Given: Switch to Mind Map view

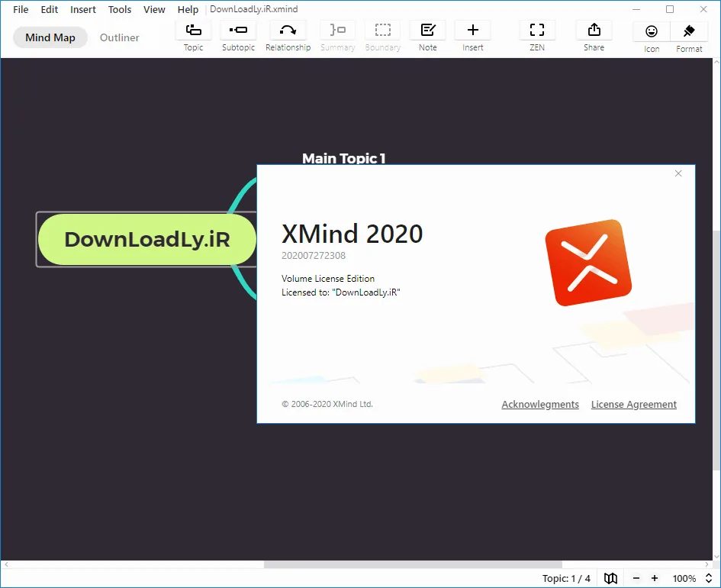Looking at the screenshot, I should 50,37.
